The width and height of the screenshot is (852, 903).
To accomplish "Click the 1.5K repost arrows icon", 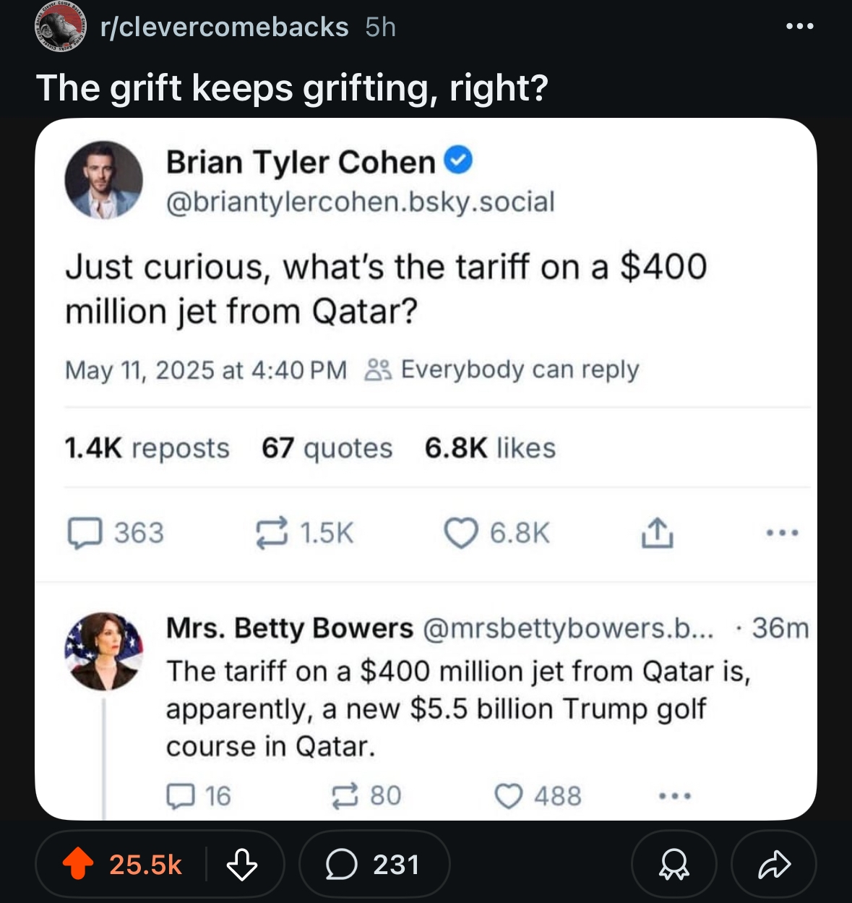I will point(272,534).
